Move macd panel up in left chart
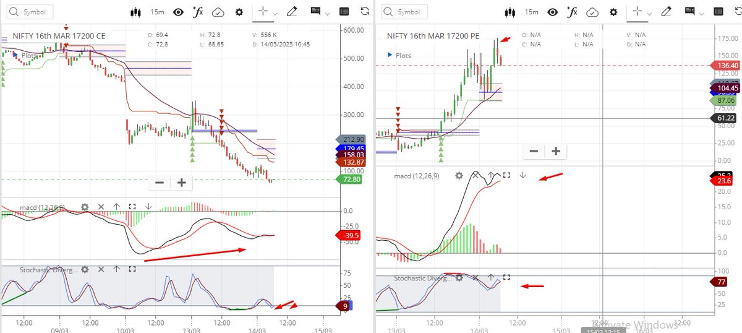This screenshot has width=742, height=333. point(117,207)
